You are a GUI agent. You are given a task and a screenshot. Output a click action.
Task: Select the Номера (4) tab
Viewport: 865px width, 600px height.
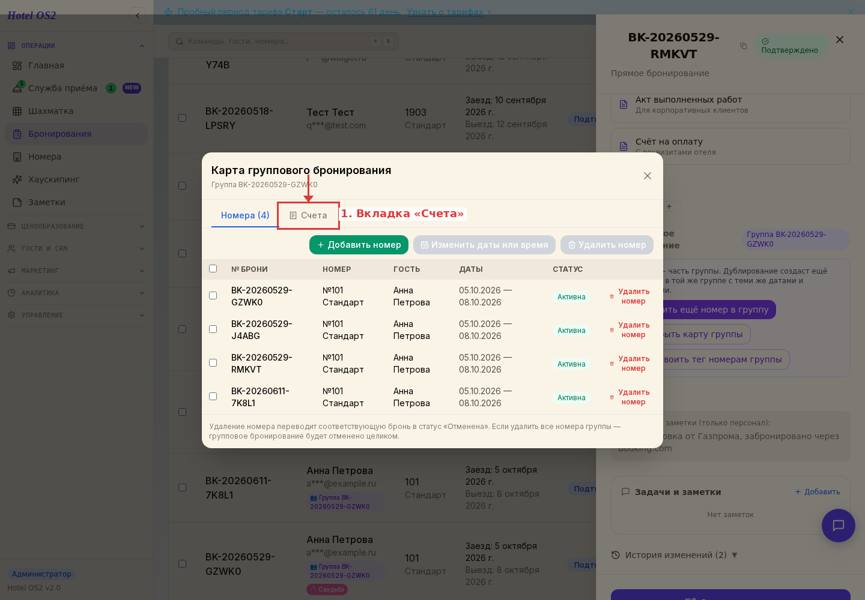pyautogui.click(x=245, y=215)
